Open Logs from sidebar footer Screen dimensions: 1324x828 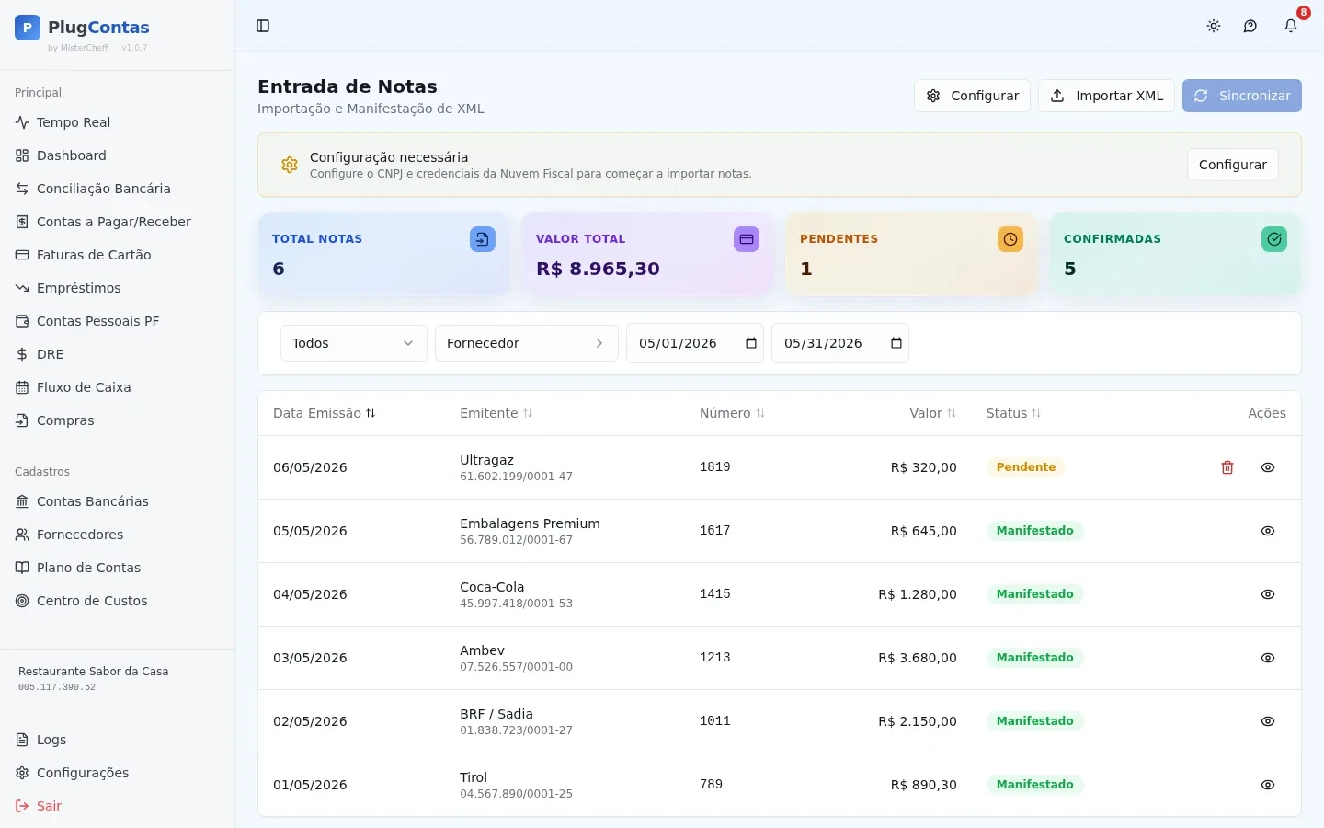[x=118, y=740]
